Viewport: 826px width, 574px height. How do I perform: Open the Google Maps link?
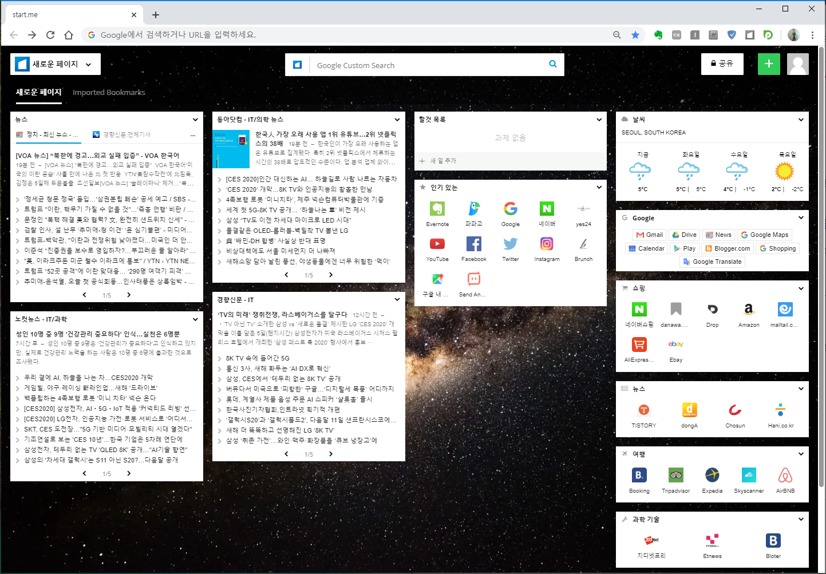765,235
